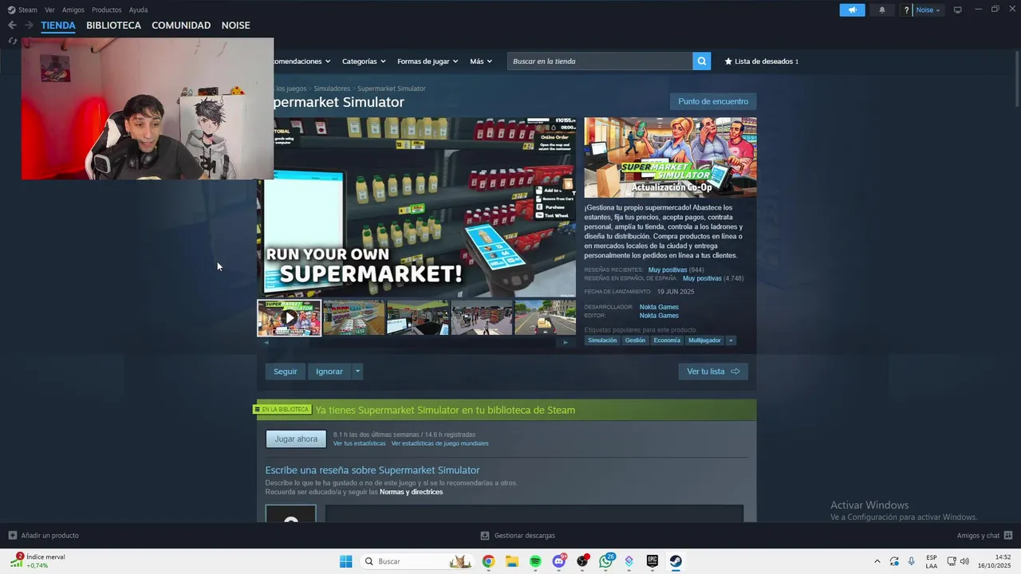Select the TIENDA tab
The height and width of the screenshot is (574, 1021).
58,26
